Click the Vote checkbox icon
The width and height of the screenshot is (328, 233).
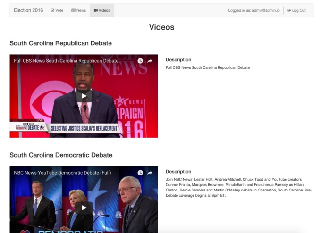[x=52, y=10]
